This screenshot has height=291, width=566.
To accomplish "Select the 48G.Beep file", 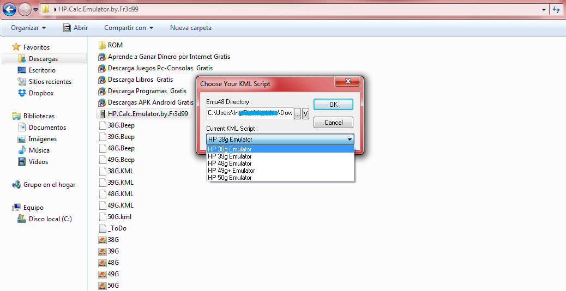I will (x=121, y=149).
